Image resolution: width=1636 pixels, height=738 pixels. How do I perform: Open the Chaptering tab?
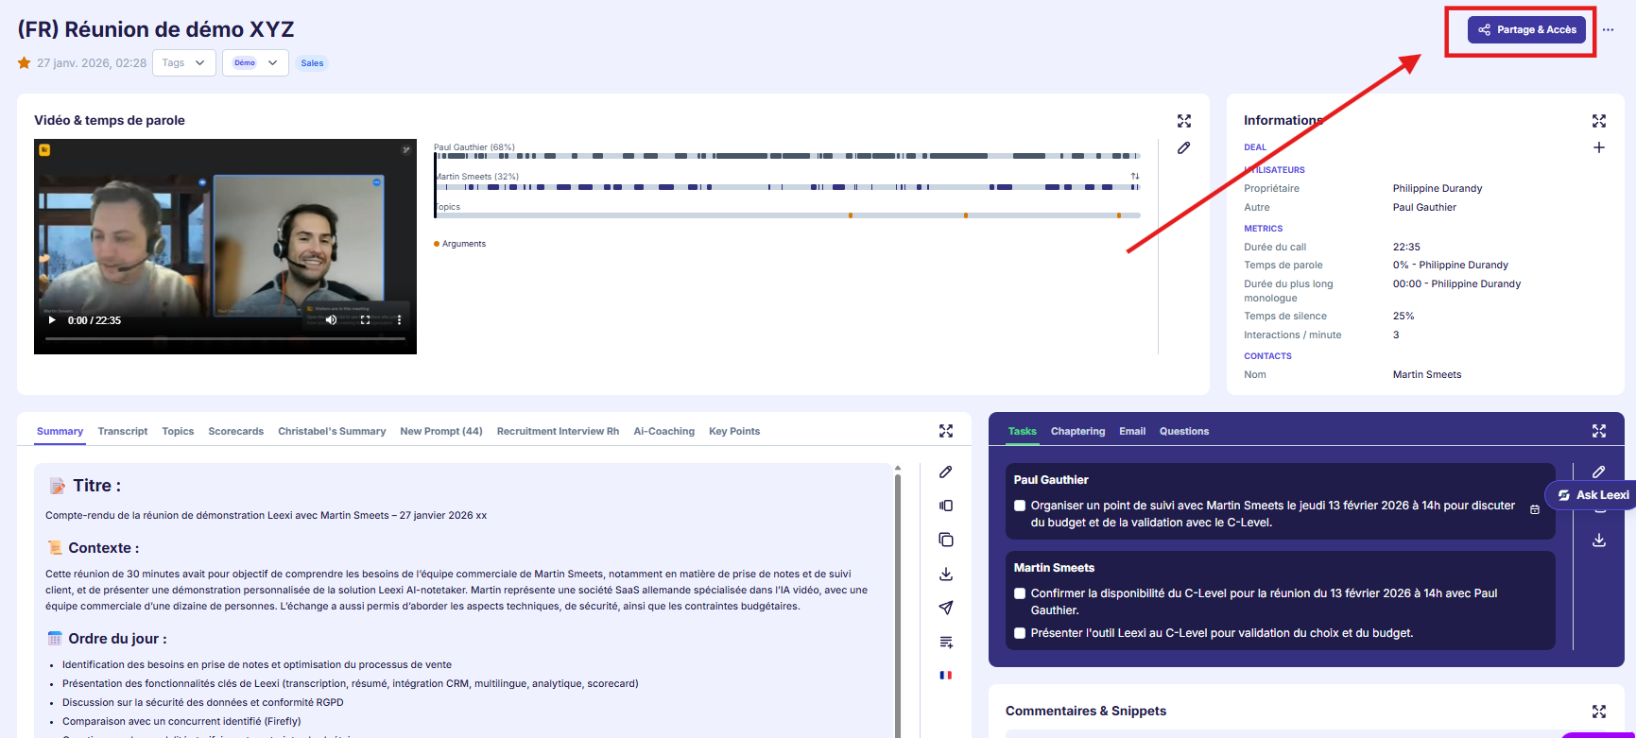1077,432
